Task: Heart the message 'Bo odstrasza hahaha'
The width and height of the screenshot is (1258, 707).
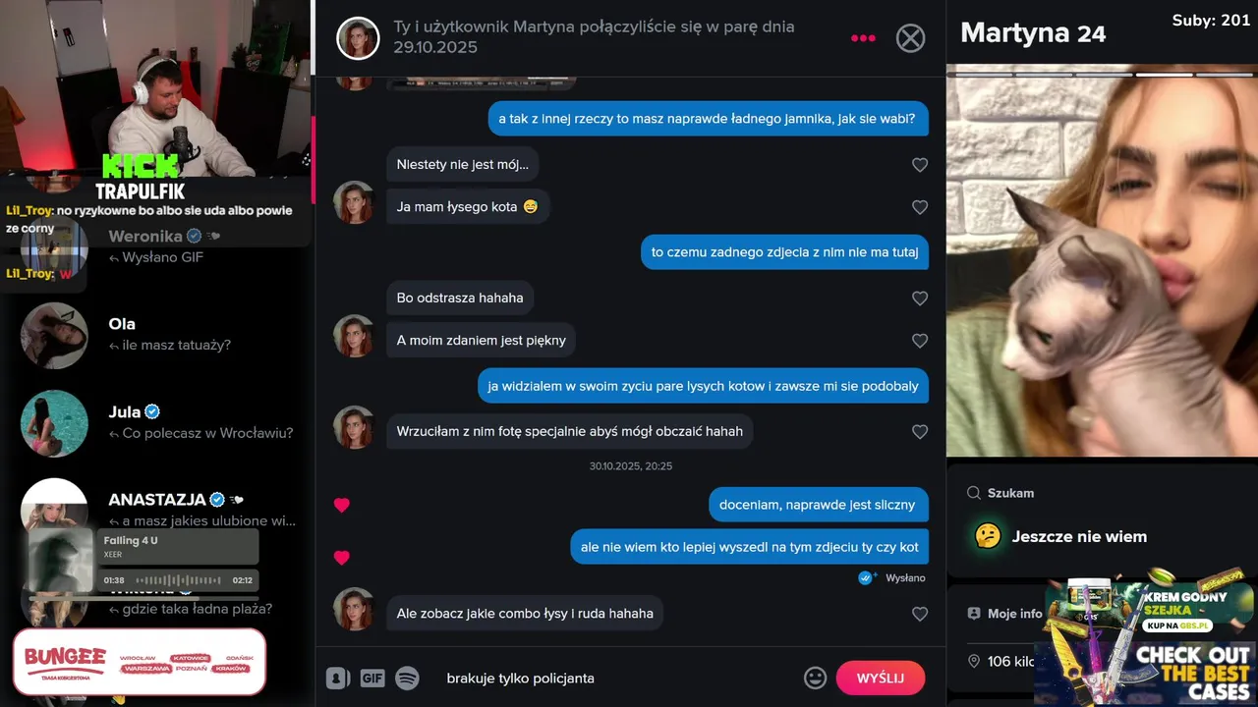Action: click(920, 299)
